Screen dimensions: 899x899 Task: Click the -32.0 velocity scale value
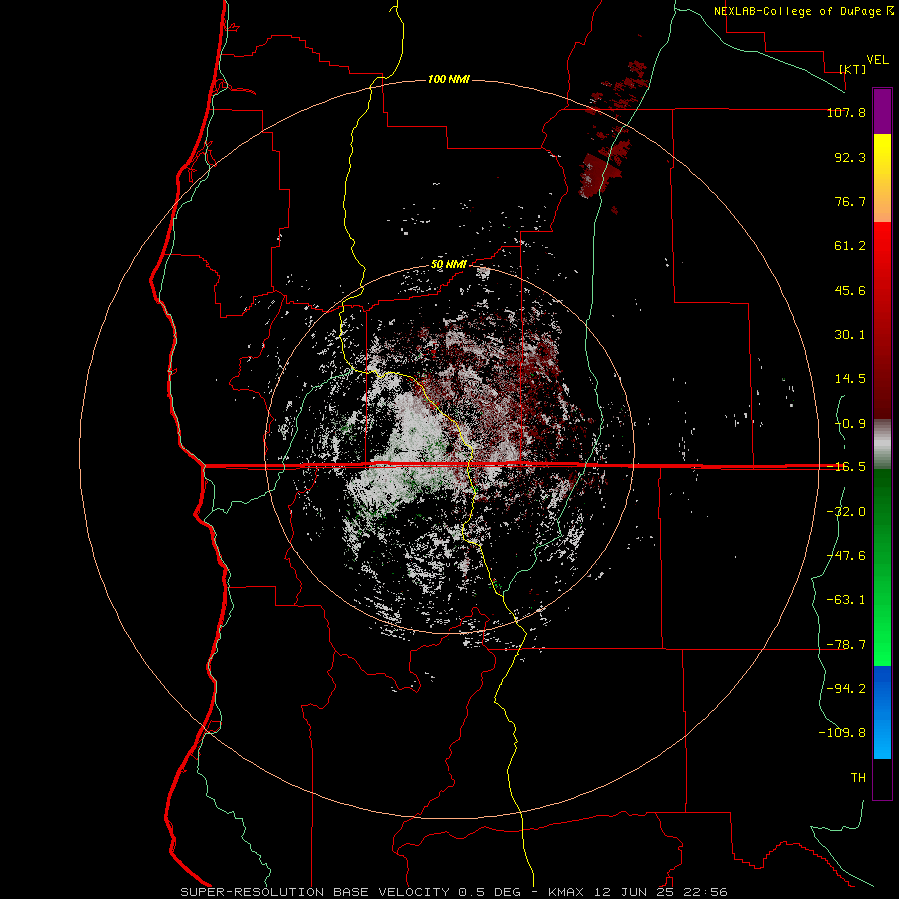tap(846, 512)
